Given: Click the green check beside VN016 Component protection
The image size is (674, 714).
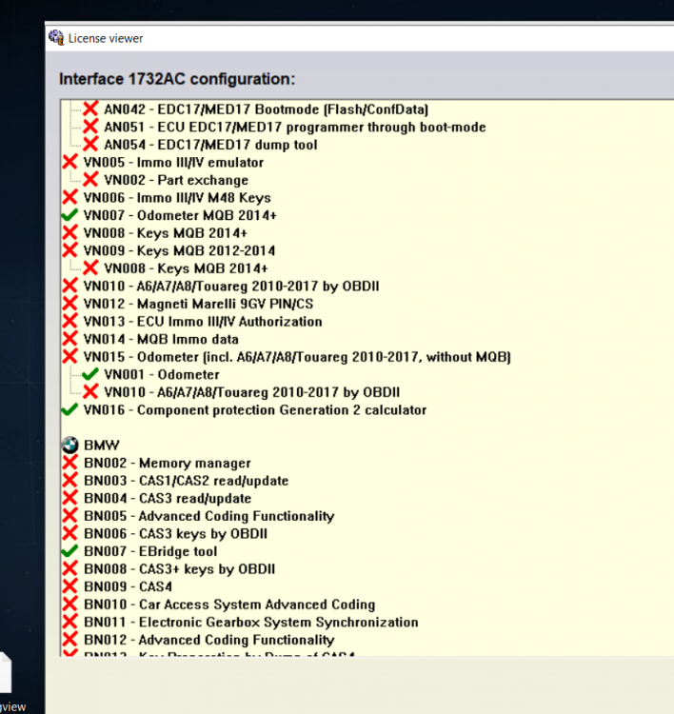Looking at the screenshot, I should [x=69, y=409].
